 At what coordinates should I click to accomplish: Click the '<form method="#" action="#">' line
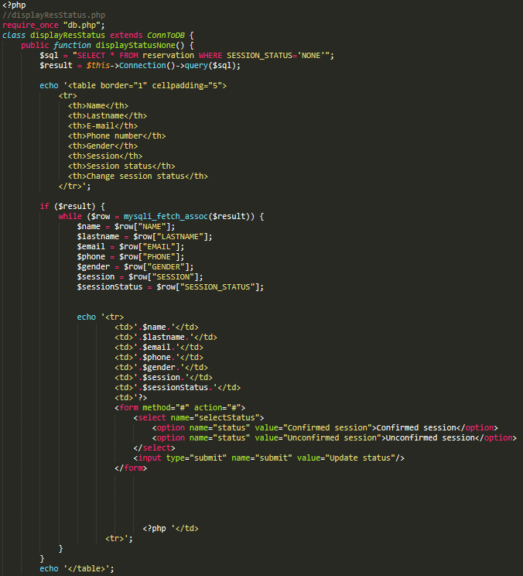tap(179, 408)
